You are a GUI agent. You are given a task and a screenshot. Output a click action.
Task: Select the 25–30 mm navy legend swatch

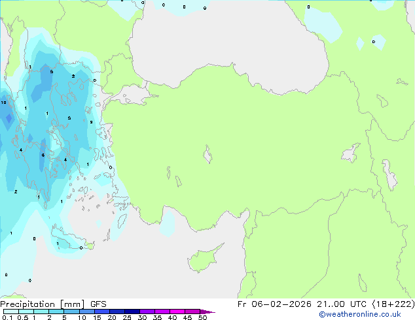coord(132,312)
